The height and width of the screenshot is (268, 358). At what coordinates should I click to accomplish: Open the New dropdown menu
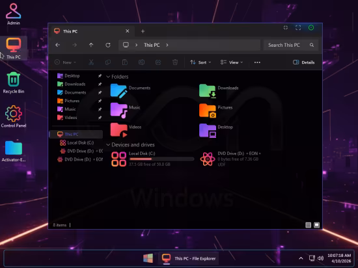click(x=65, y=62)
